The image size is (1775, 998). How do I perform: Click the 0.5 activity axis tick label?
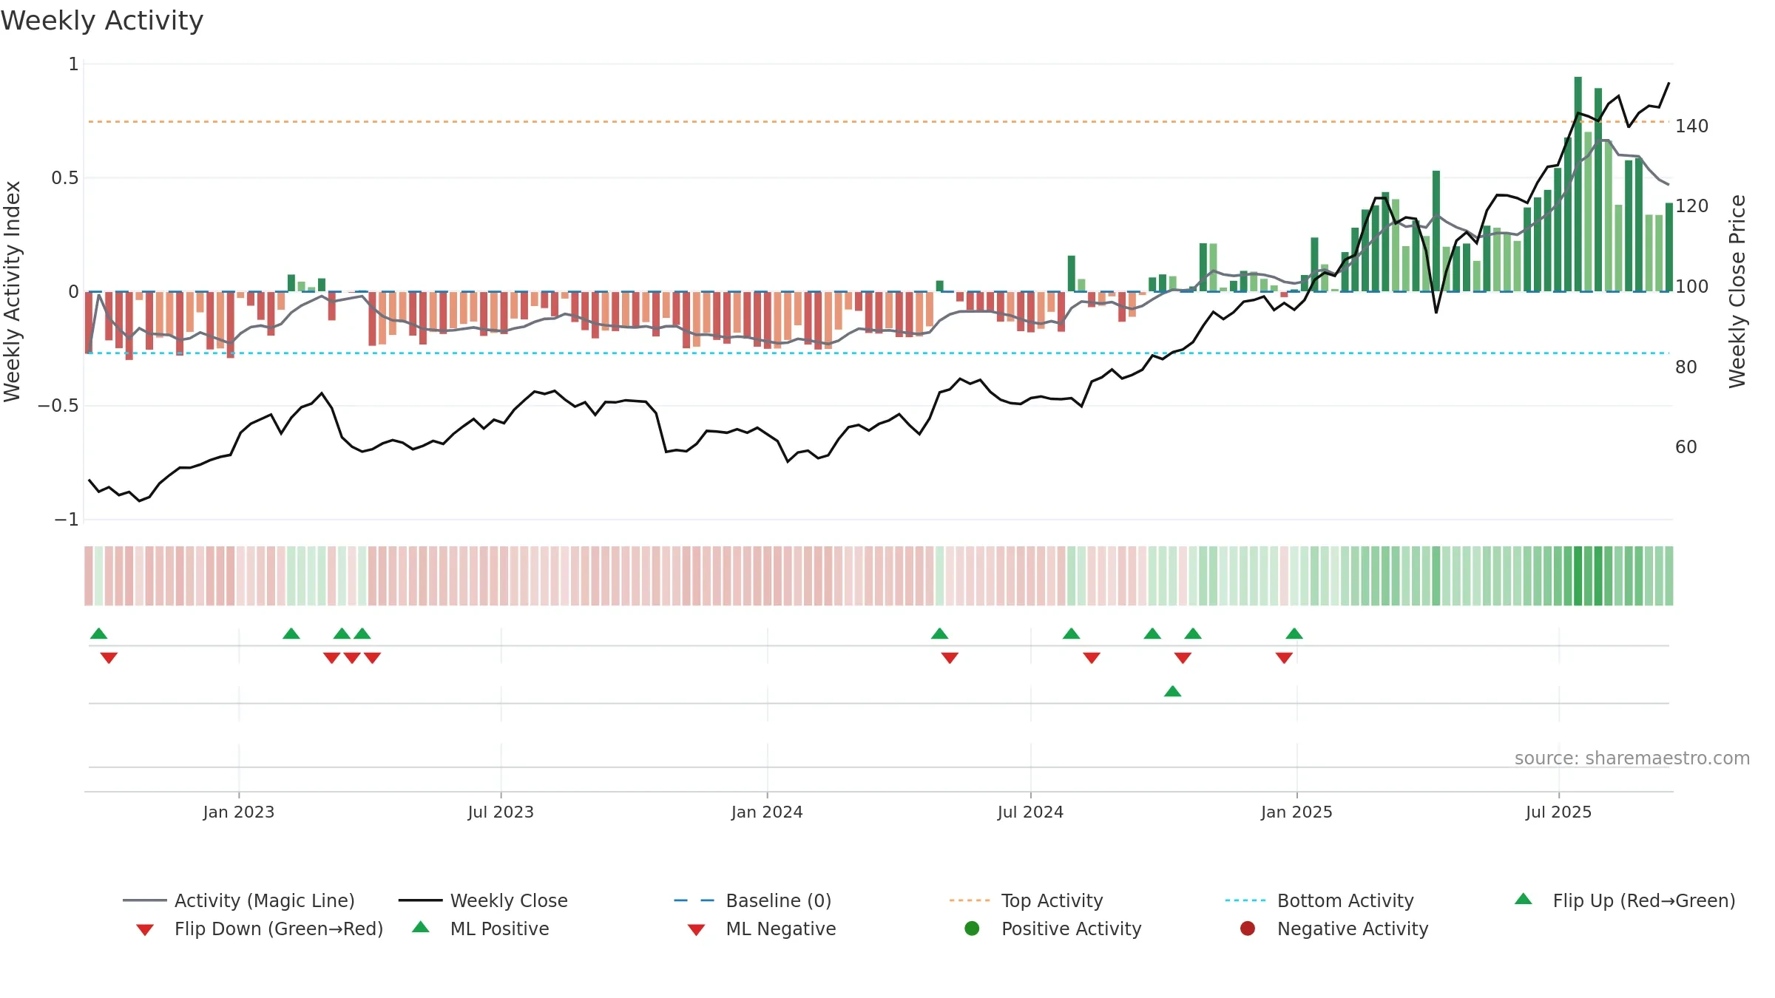click(x=64, y=177)
